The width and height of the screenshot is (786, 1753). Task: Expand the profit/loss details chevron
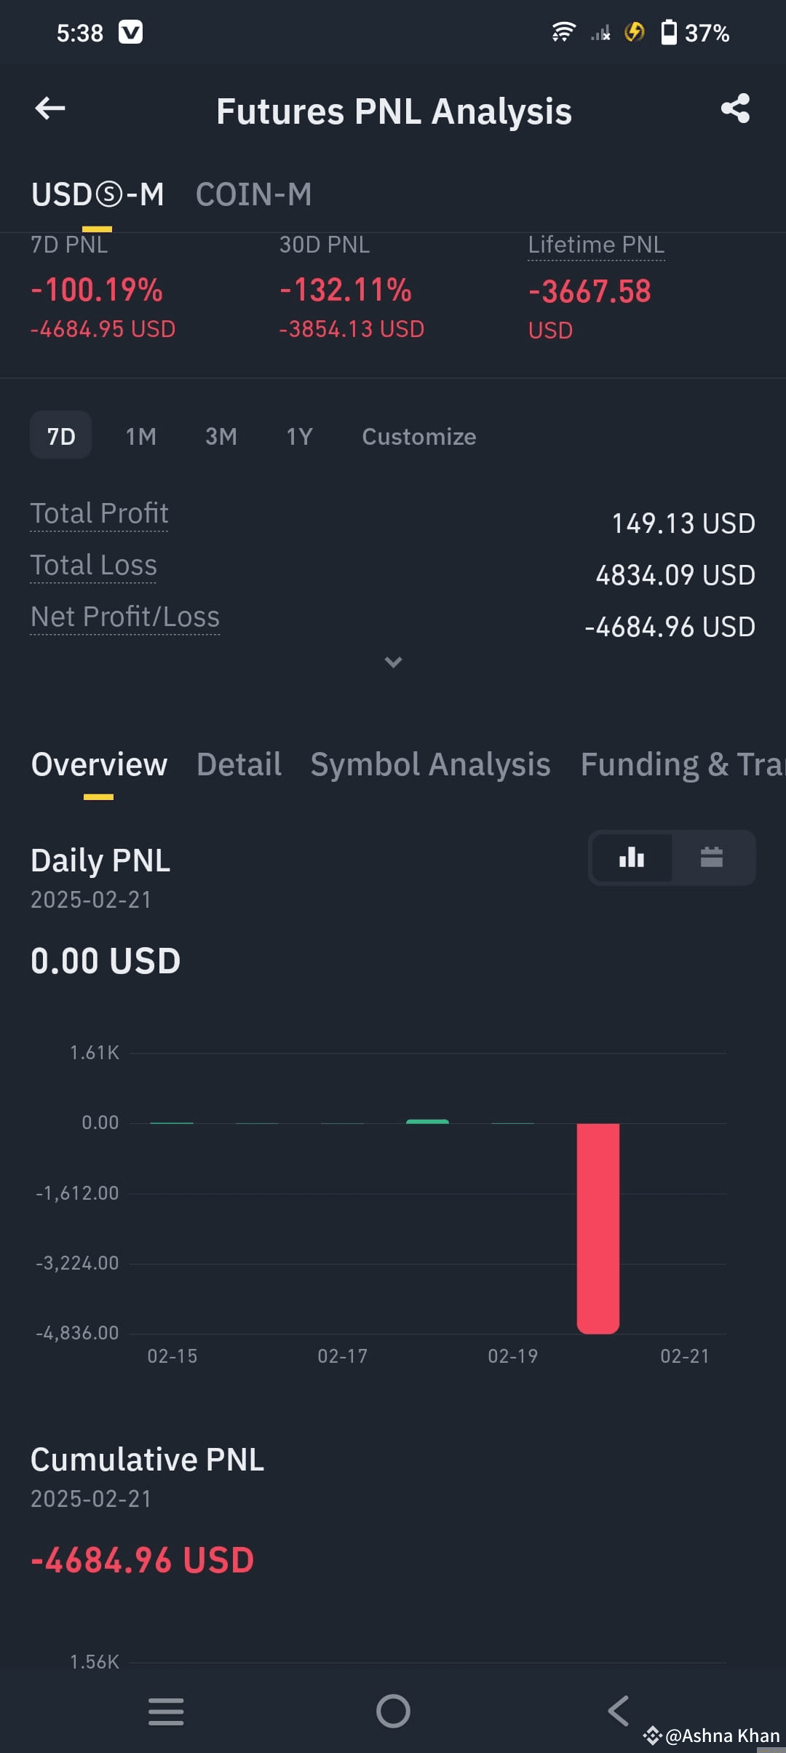[393, 662]
